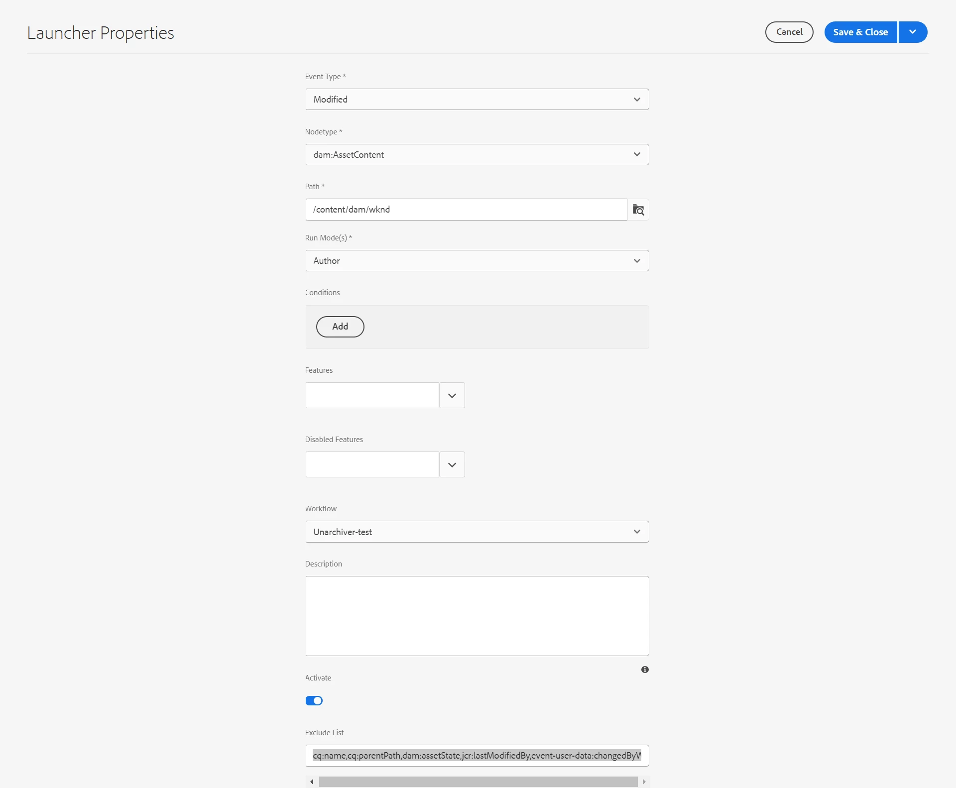Open the Features chevron dropdown
956x788 pixels.
pyautogui.click(x=452, y=396)
